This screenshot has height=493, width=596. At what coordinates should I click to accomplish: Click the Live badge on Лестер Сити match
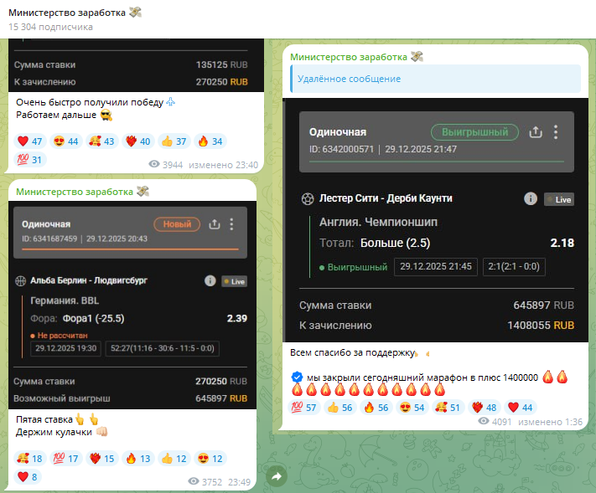[558, 199]
